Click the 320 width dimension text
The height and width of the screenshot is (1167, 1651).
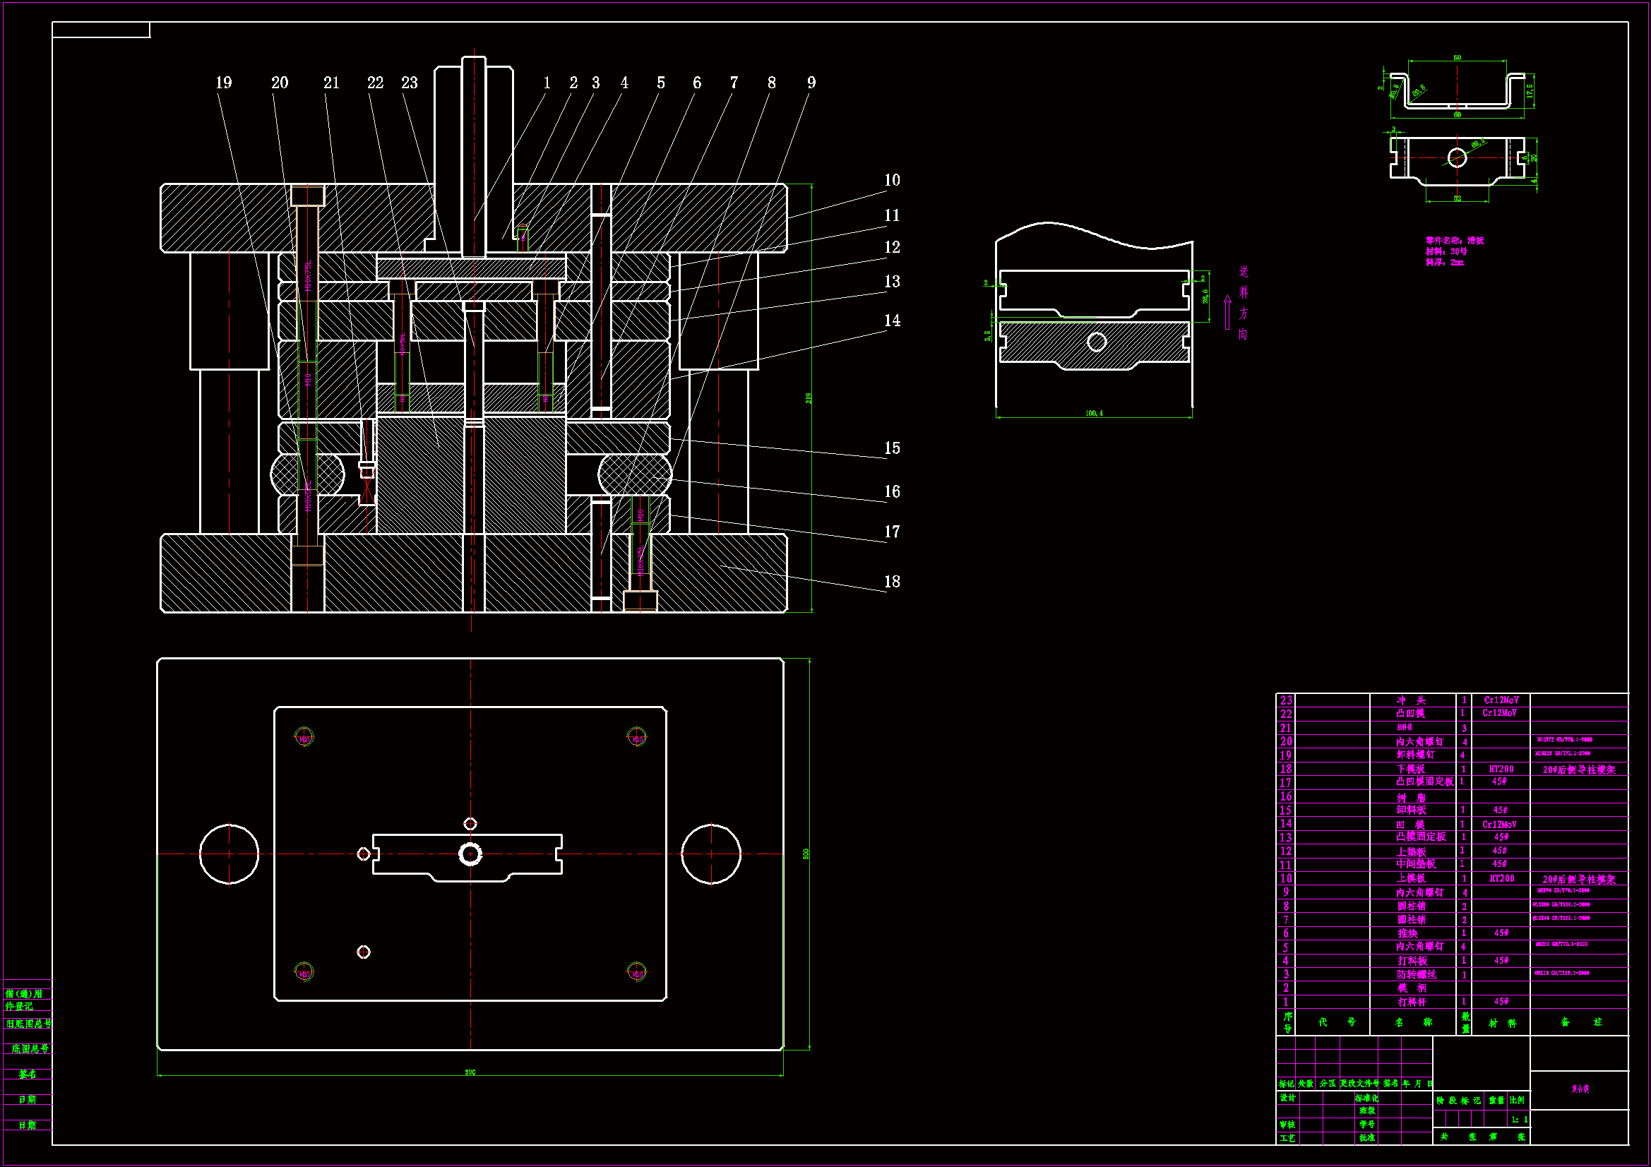[x=470, y=1072]
